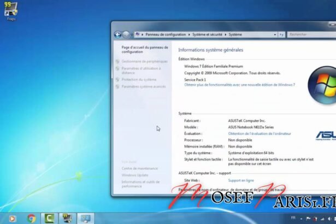
Task: Click ASUSTeK Computer Inc. manufacturer value
Action: point(246,121)
